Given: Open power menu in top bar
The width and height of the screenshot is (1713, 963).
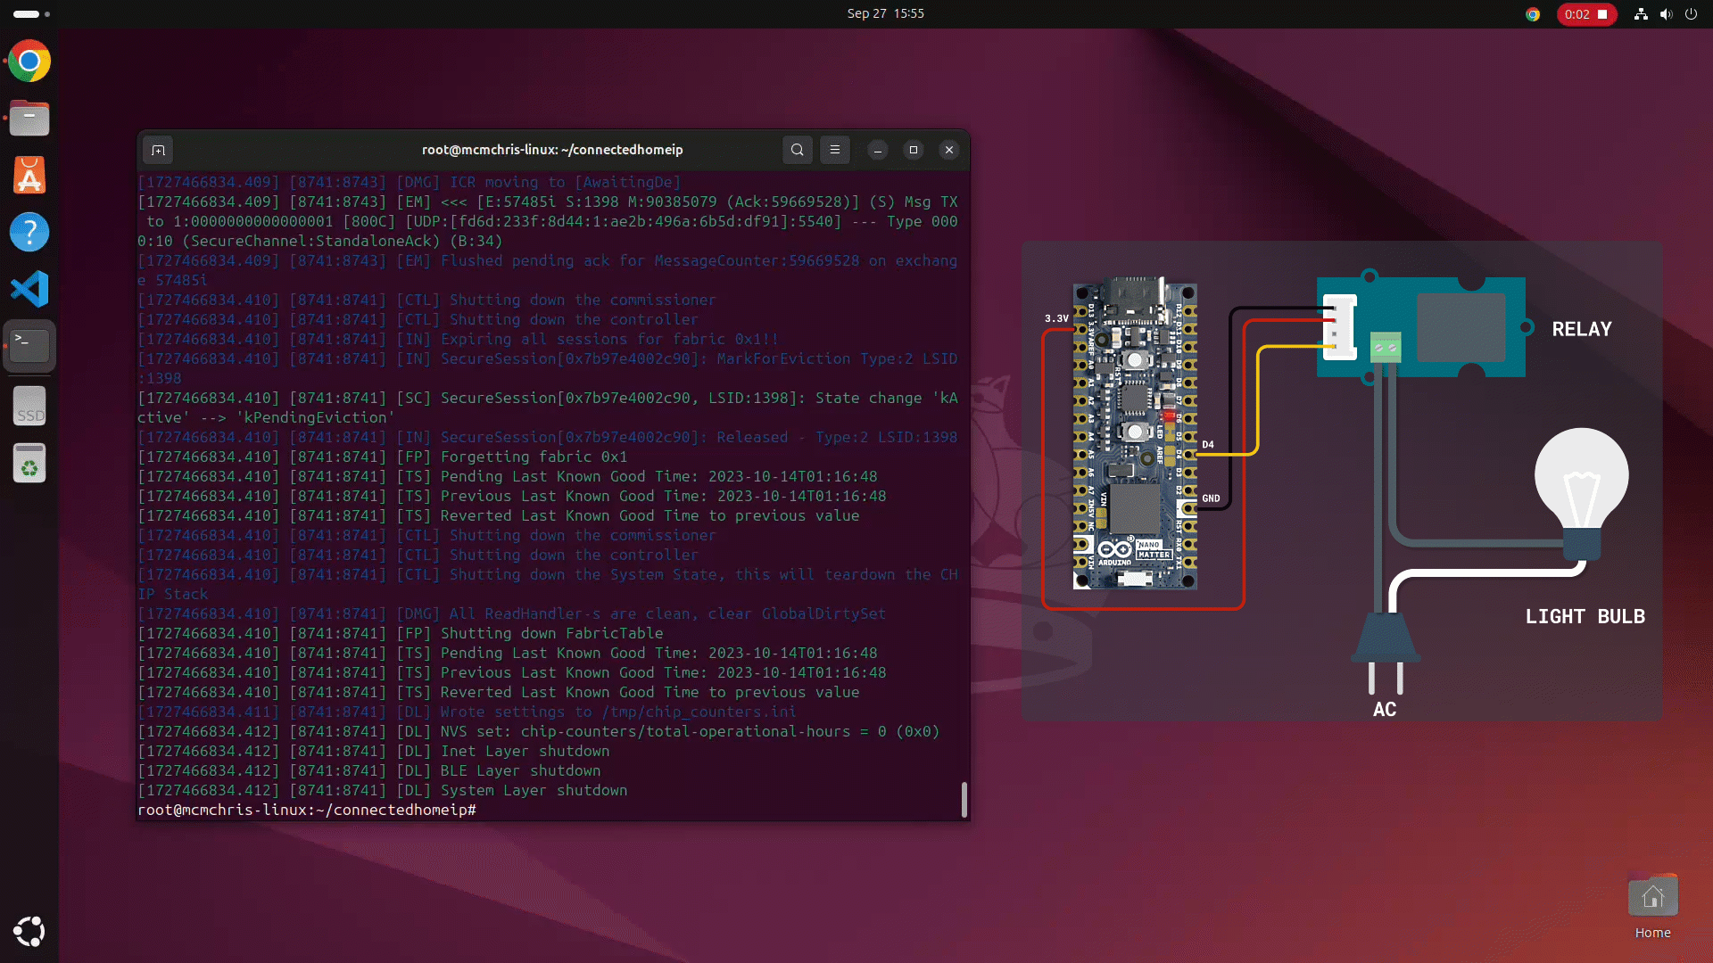Looking at the screenshot, I should pyautogui.click(x=1691, y=14).
